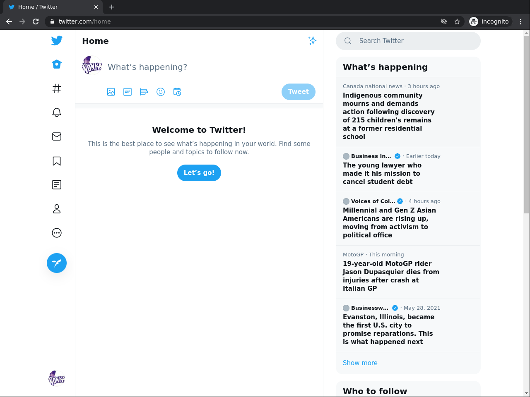Open Lists from the sidebar

click(57, 185)
